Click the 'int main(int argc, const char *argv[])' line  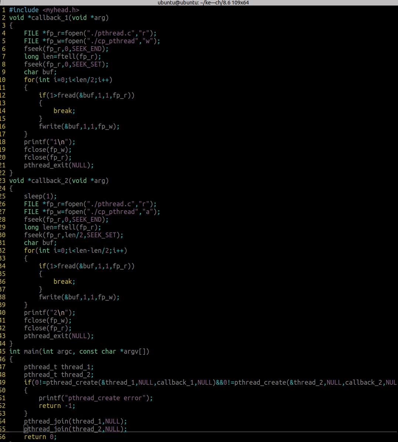pos(79,351)
